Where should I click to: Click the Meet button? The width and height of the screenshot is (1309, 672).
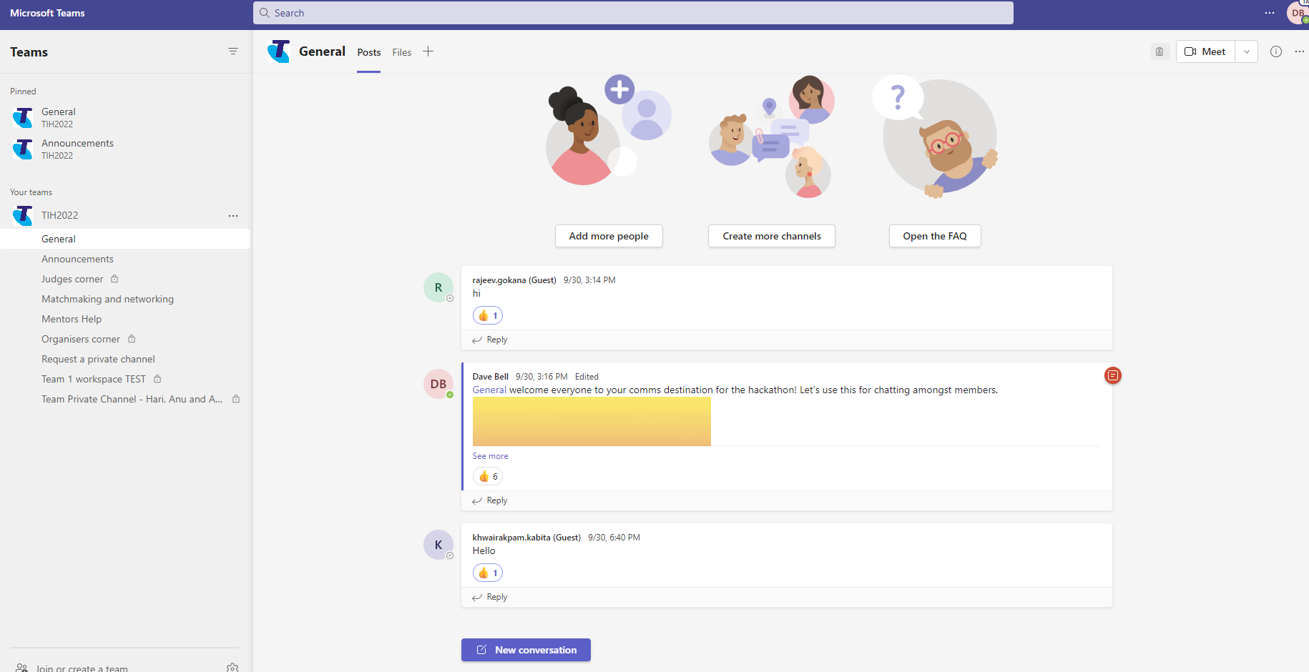tap(1205, 51)
